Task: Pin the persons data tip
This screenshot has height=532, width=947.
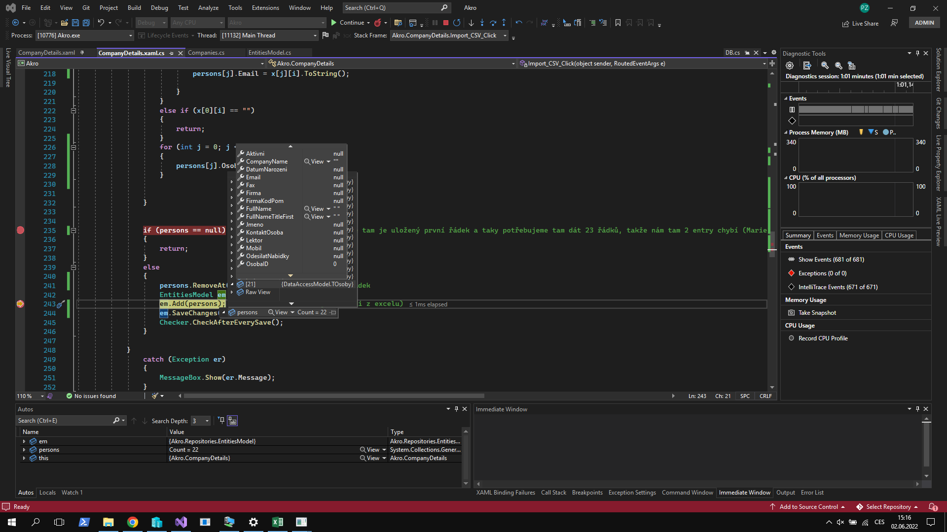Action: (x=333, y=312)
